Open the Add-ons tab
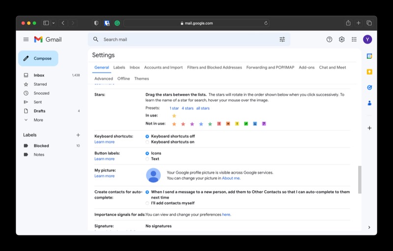 307,68
